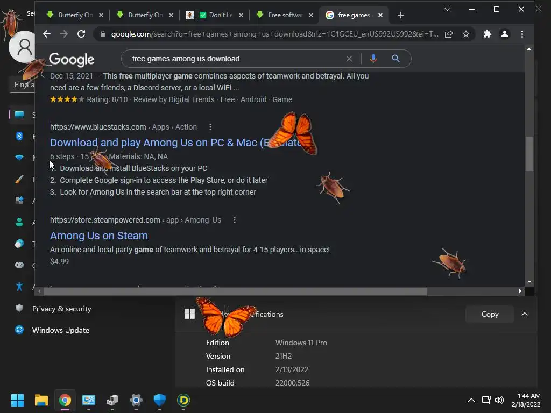Switch to the second Butterfly On tab
This screenshot has height=413, width=551.
[x=145, y=15]
